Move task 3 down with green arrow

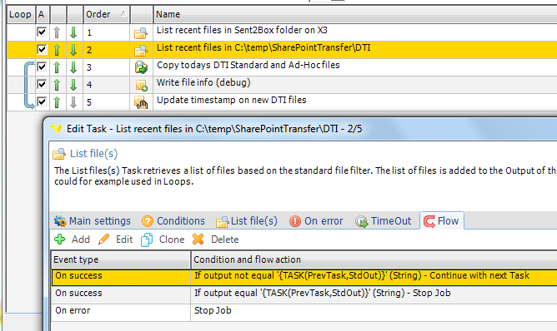coord(73,67)
